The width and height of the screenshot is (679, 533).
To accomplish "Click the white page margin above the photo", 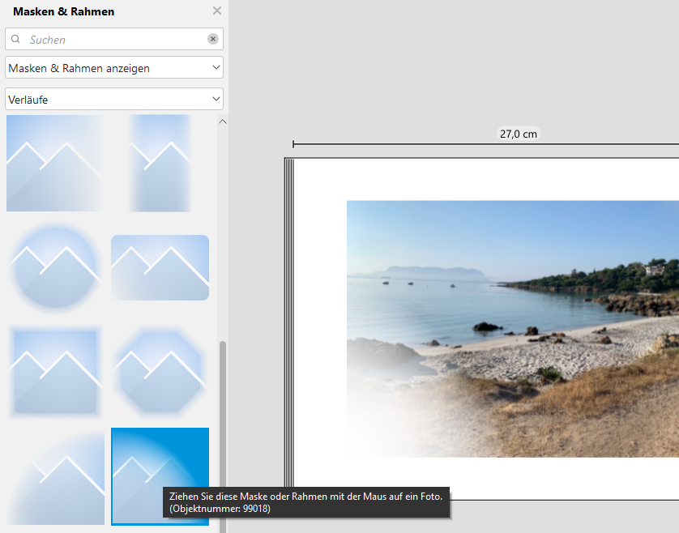I will point(486,178).
